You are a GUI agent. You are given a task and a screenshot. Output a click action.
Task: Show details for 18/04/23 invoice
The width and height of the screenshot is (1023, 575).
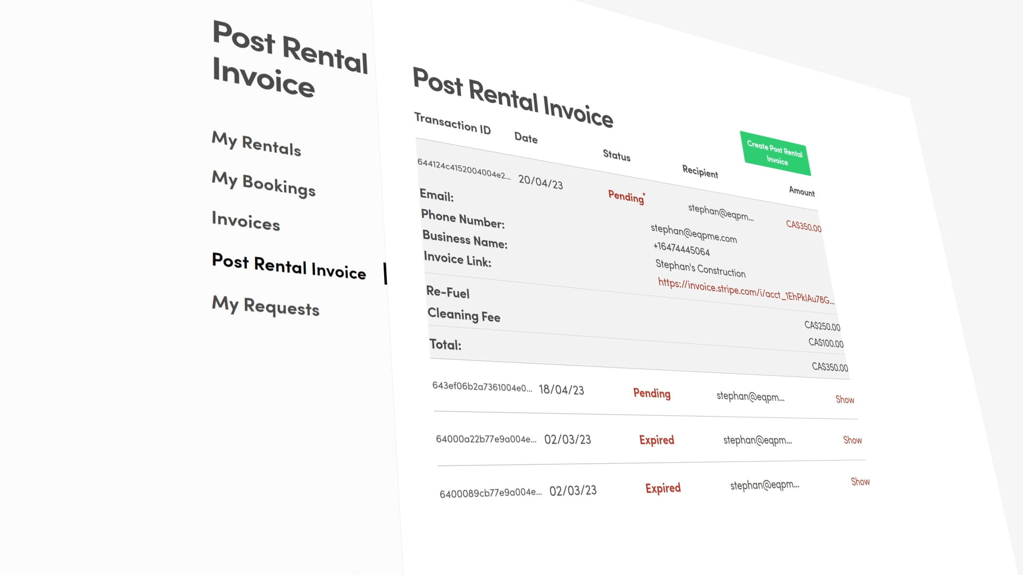(845, 399)
